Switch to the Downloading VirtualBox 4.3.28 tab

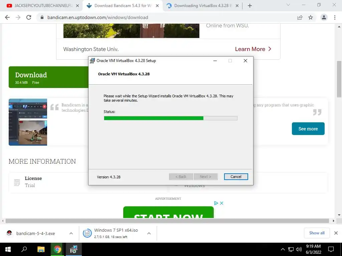point(202,6)
